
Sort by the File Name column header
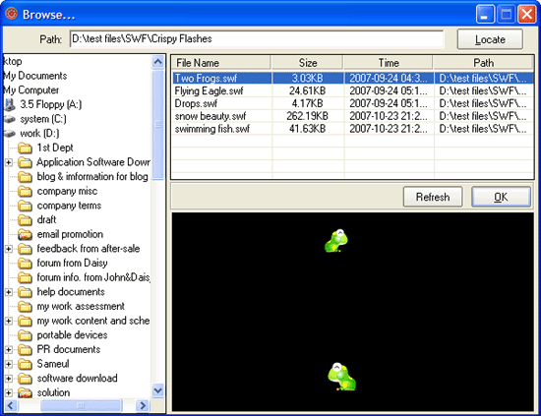pyautogui.click(x=221, y=63)
